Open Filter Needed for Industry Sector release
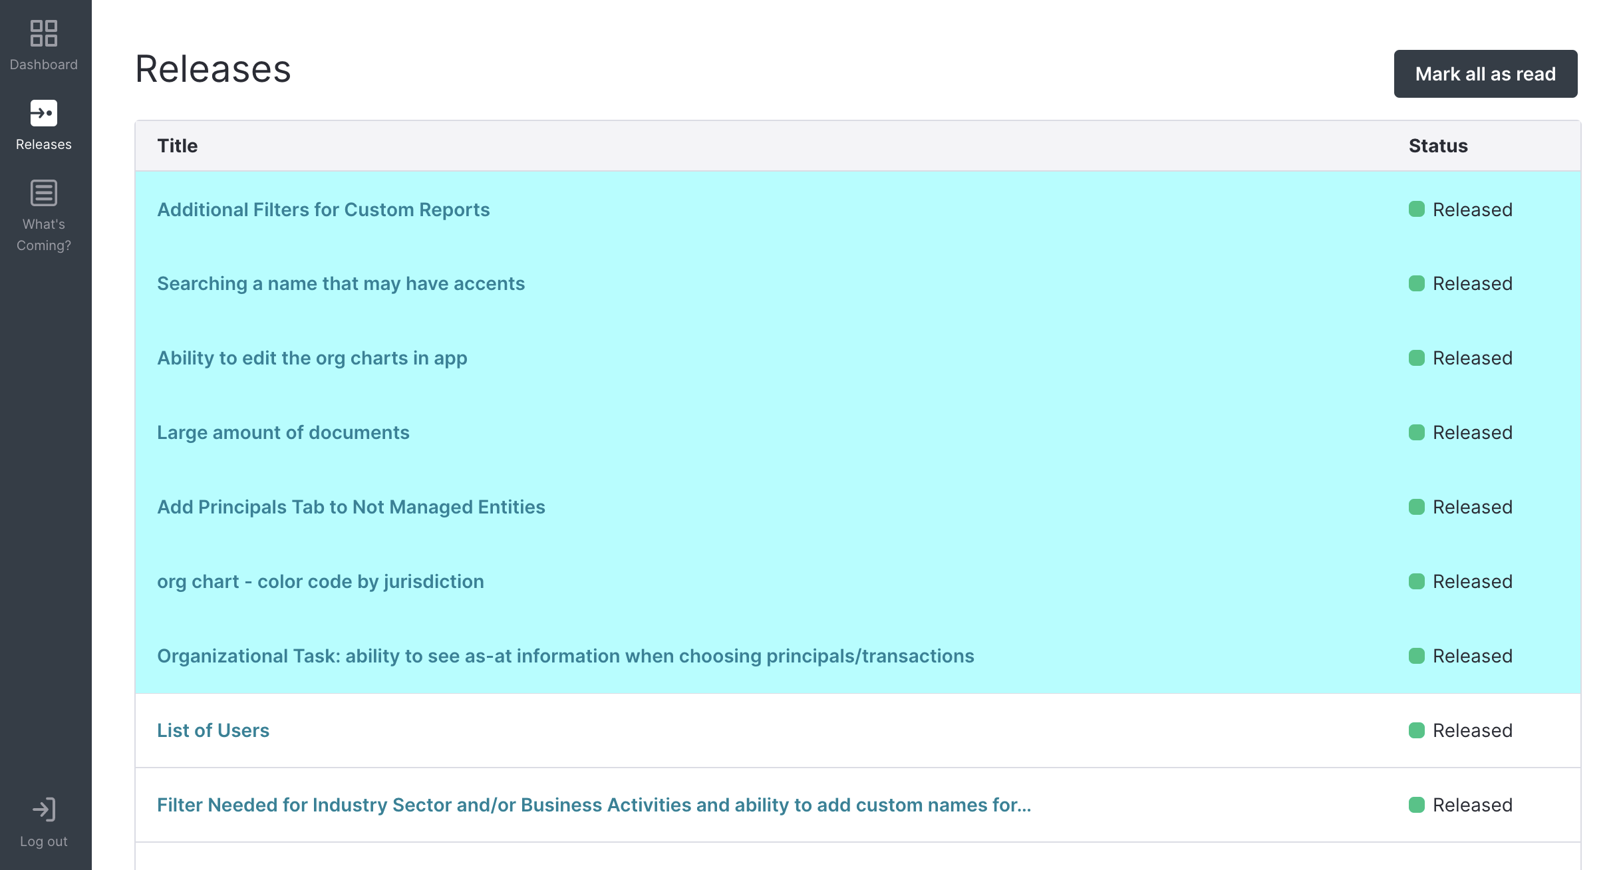Image resolution: width=1619 pixels, height=870 pixels. (x=593, y=805)
